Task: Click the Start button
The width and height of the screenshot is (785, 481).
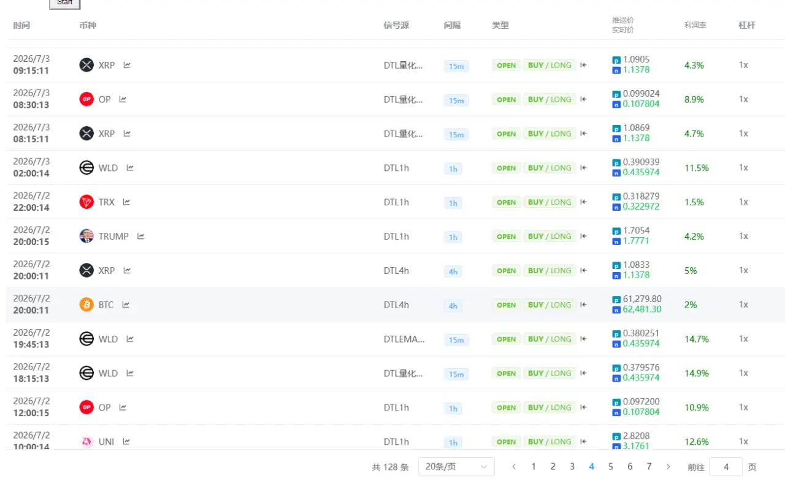Action: point(64,3)
